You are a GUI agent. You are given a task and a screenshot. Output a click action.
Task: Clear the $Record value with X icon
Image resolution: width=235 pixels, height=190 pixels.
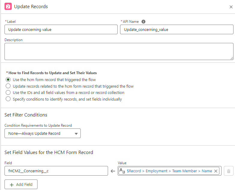point(216,171)
